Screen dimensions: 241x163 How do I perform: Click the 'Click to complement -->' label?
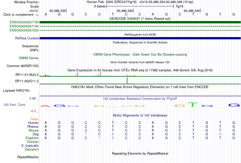click(21, 15)
